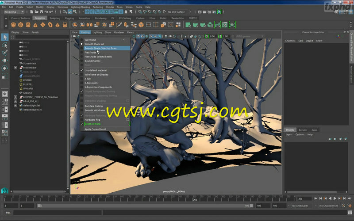Click the New scene icon
The height and width of the screenshot is (221, 354).
tap(31, 12)
